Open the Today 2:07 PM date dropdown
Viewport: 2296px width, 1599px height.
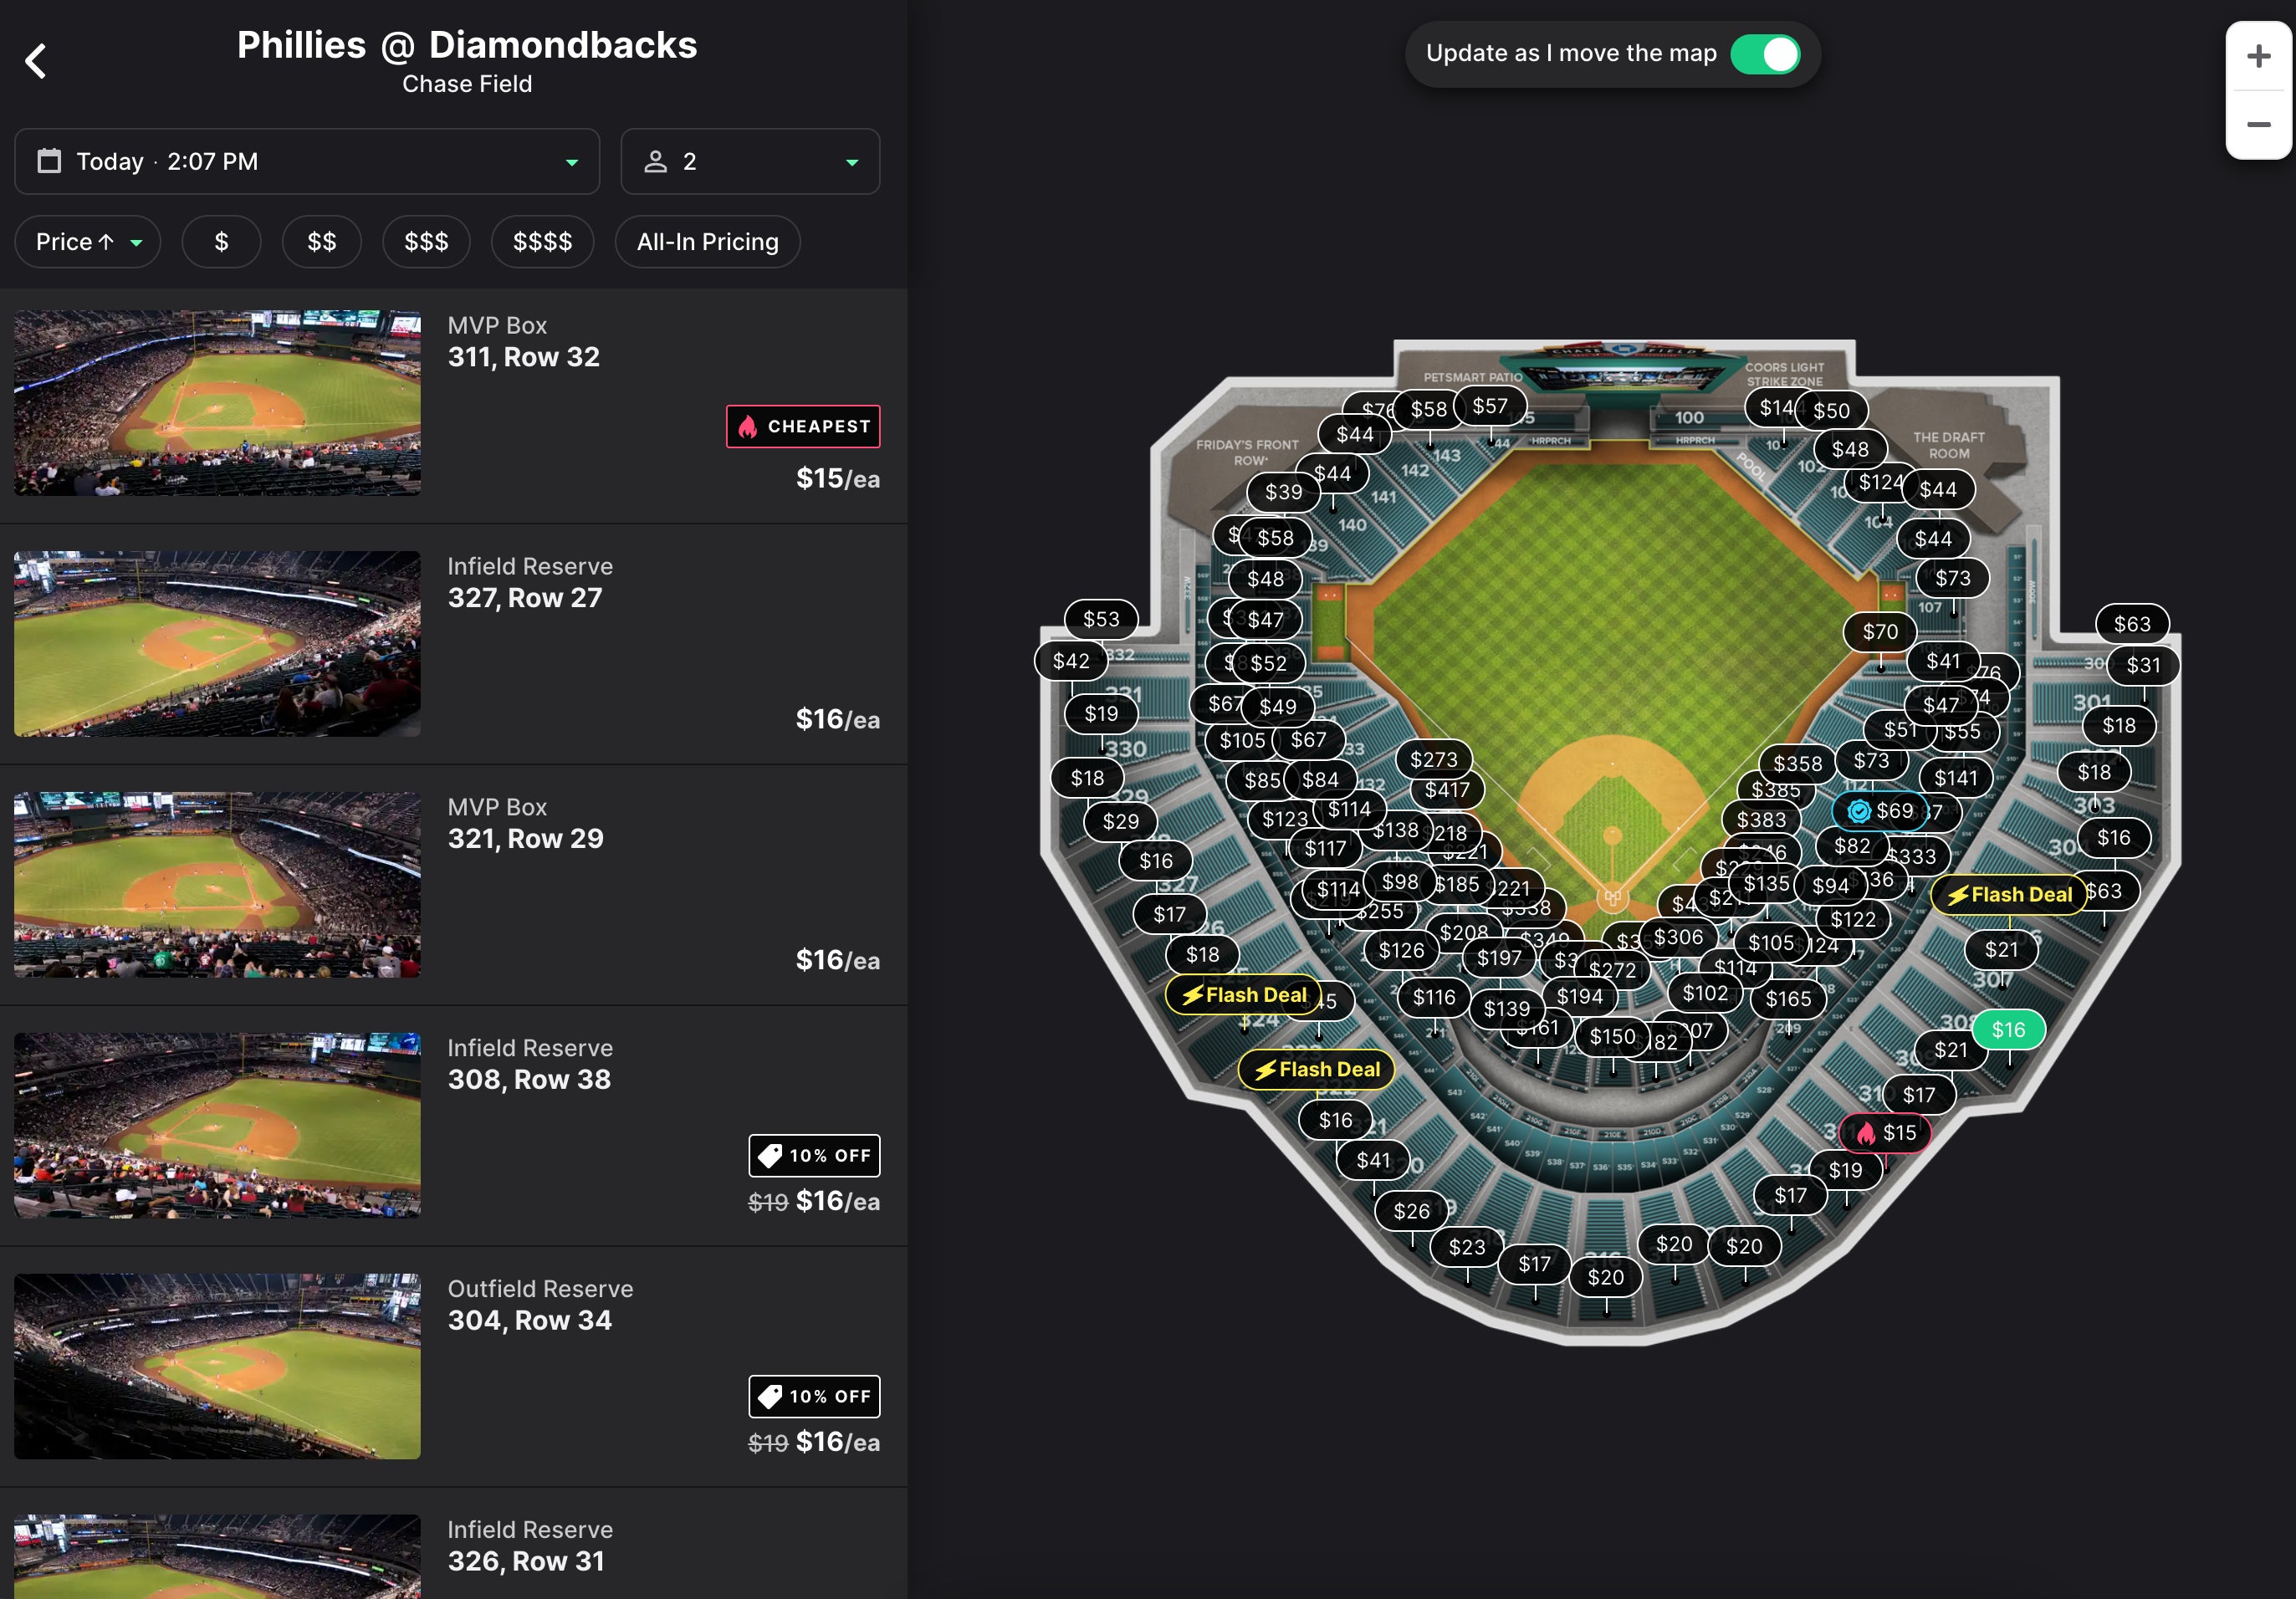[x=307, y=161]
